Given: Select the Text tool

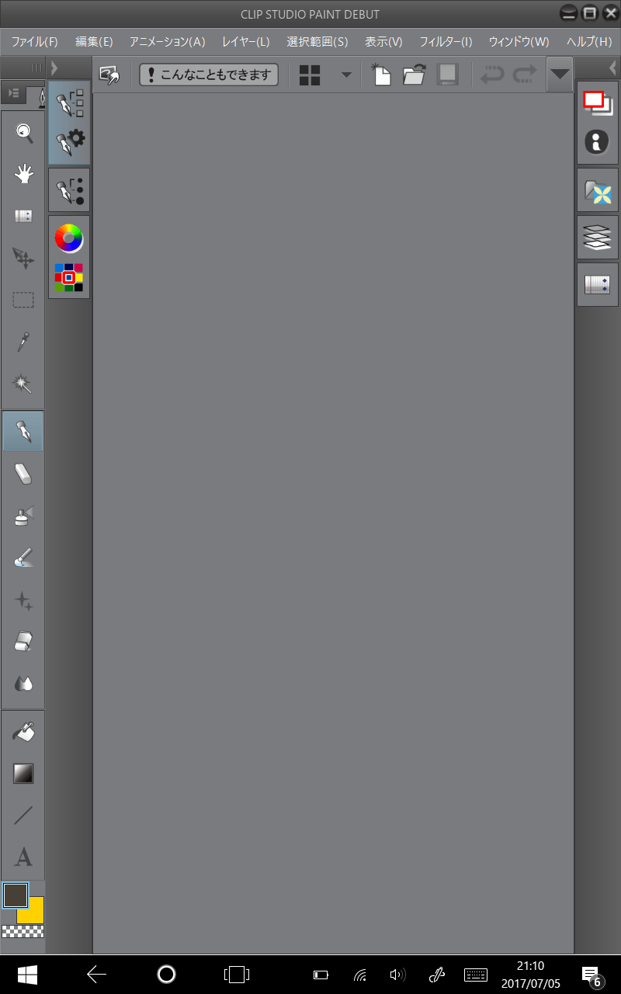Looking at the screenshot, I should click(23, 857).
